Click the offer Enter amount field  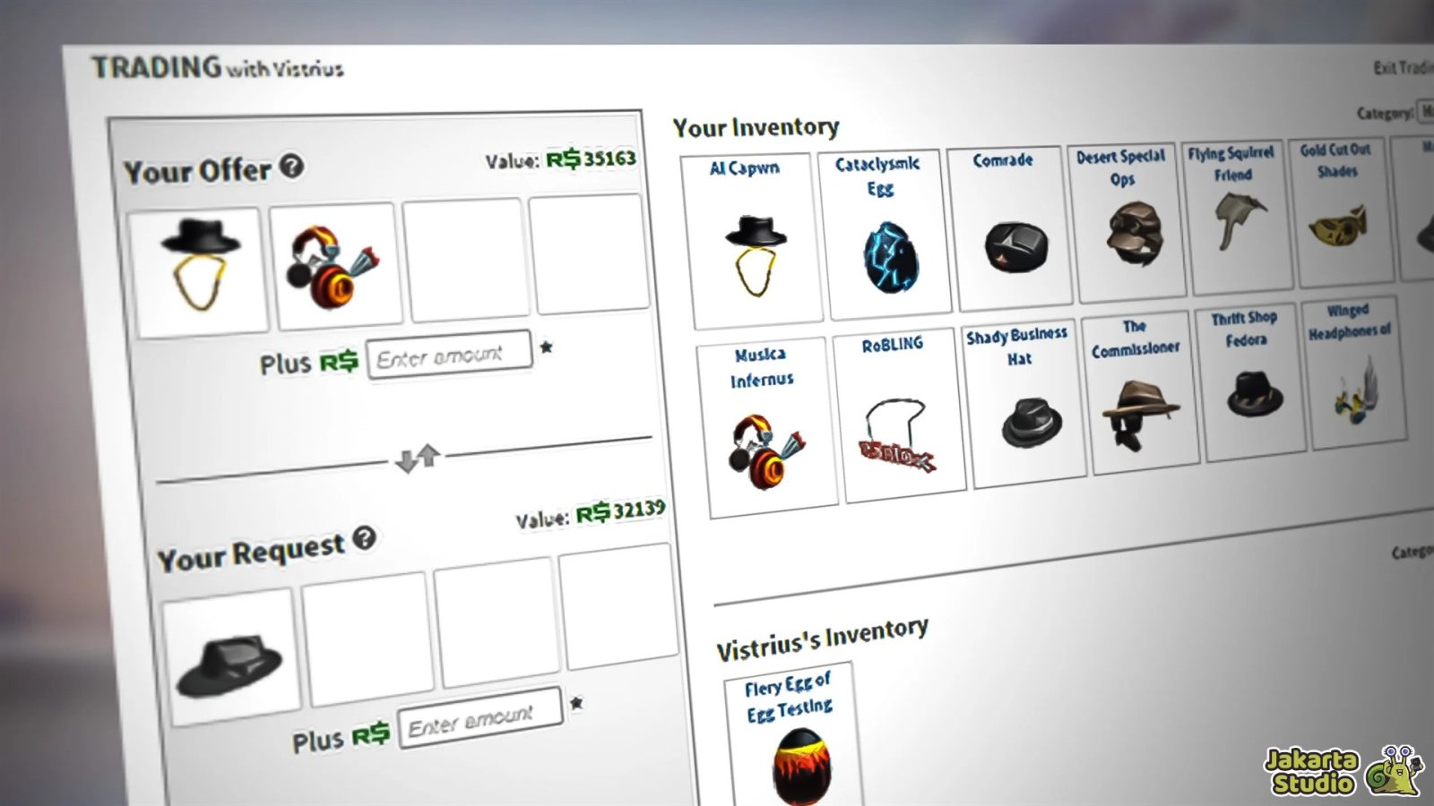pyautogui.click(x=448, y=353)
